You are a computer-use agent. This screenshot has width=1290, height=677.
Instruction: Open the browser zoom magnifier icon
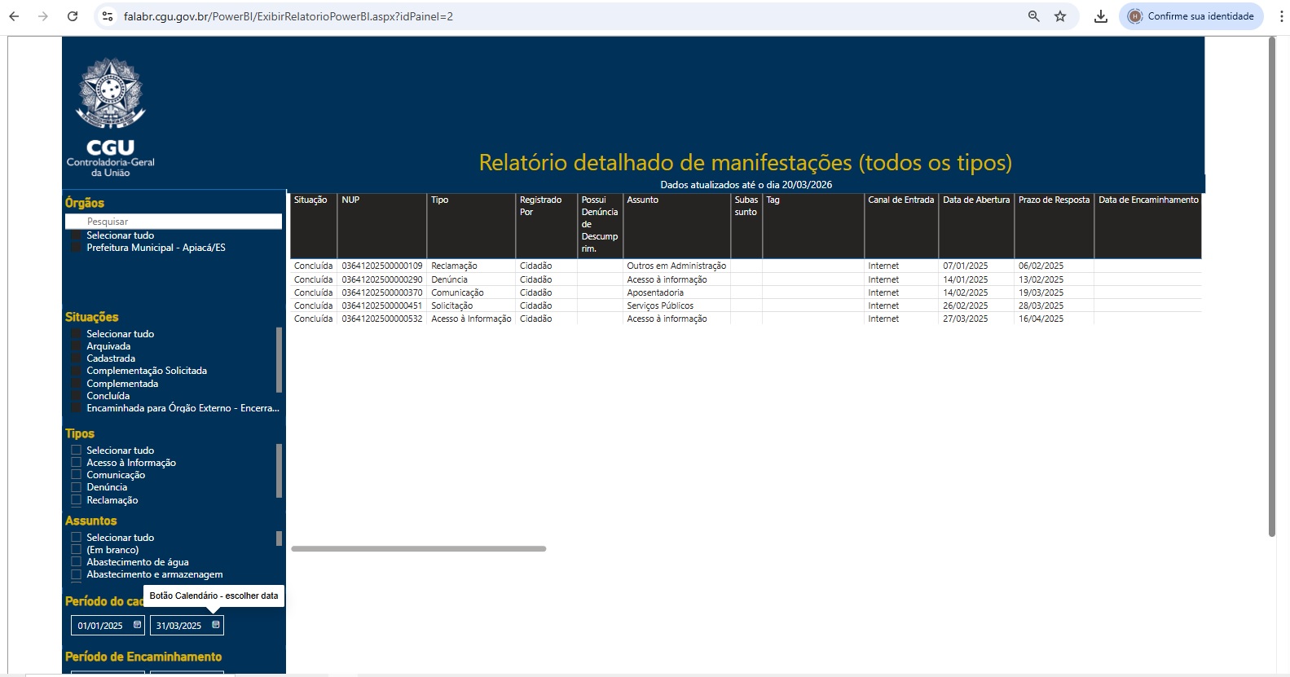pyautogui.click(x=1033, y=16)
